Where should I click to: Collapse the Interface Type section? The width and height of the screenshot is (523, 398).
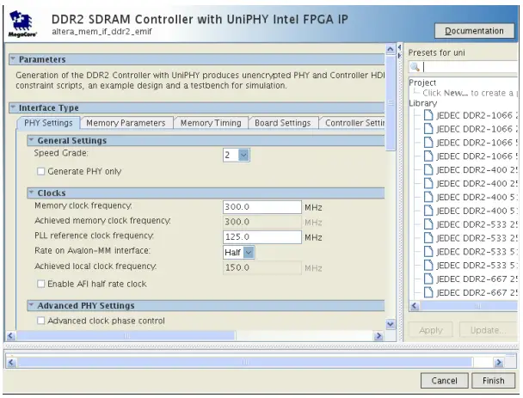tap(13, 107)
